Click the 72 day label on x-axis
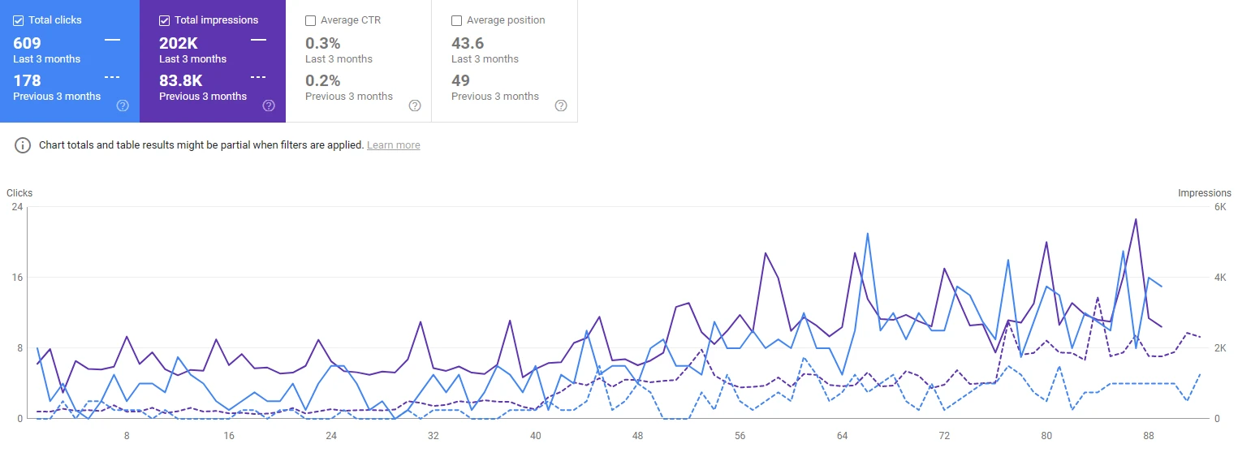Screen dimensions: 1238x457 [x=944, y=436]
